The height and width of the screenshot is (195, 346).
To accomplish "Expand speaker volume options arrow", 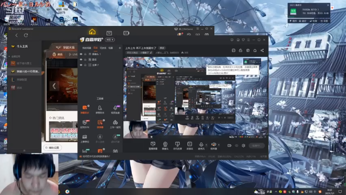I will coord(218,145).
